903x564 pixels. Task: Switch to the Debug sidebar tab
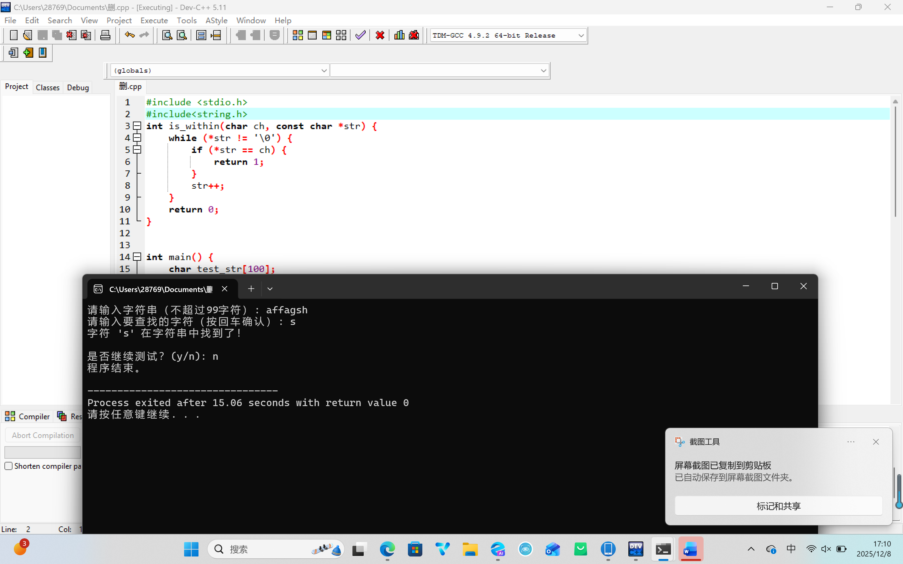point(78,87)
